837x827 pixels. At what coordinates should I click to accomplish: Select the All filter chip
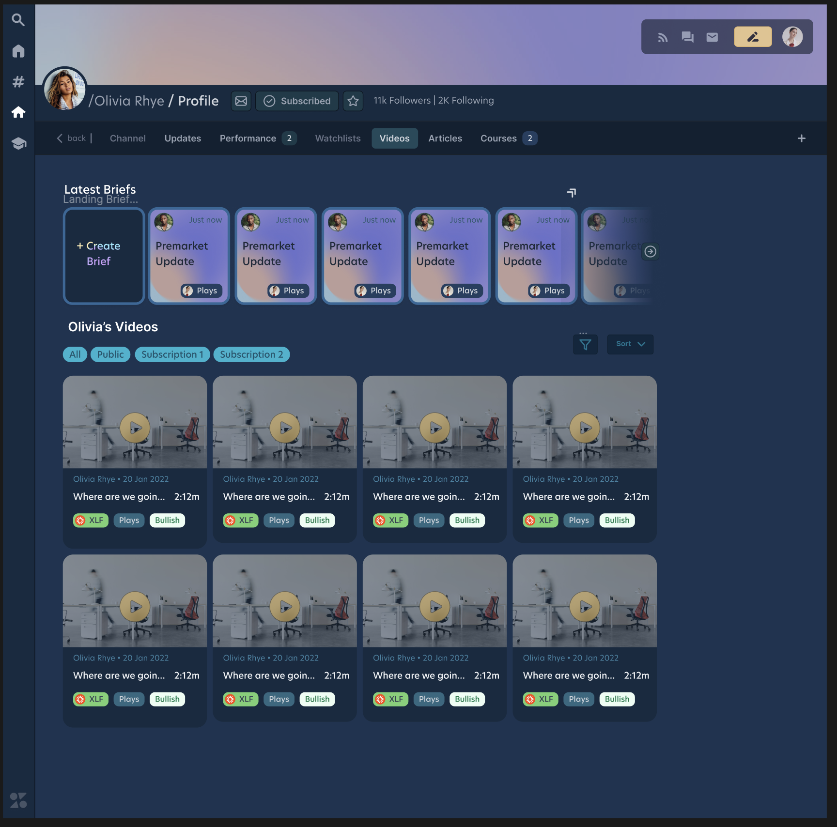[75, 354]
